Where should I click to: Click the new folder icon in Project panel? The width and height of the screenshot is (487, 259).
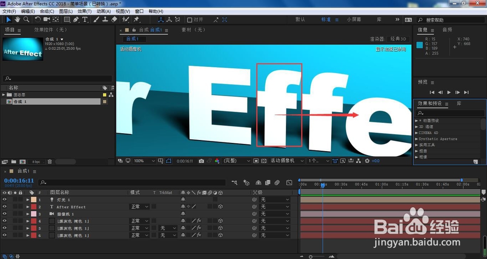(14, 161)
